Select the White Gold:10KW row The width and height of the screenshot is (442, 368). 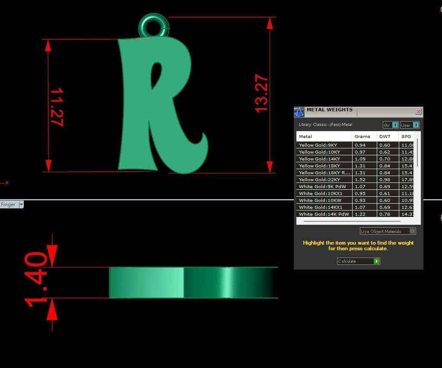[355, 200]
